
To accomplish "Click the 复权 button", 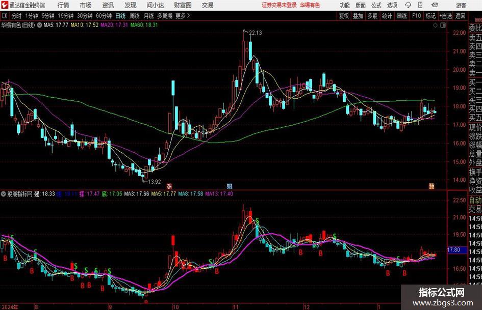I will click(344, 16).
